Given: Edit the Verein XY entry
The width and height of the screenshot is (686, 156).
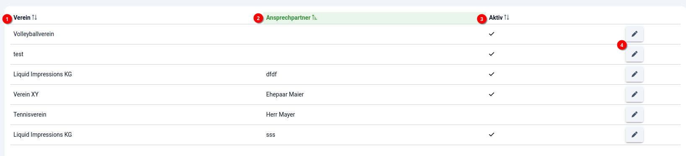Looking at the screenshot, I should (x=634, y=94).
